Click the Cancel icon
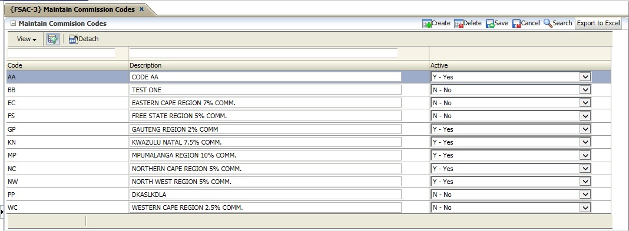The height and width of the screenshot is (231, 629). (x=517, y=24)
